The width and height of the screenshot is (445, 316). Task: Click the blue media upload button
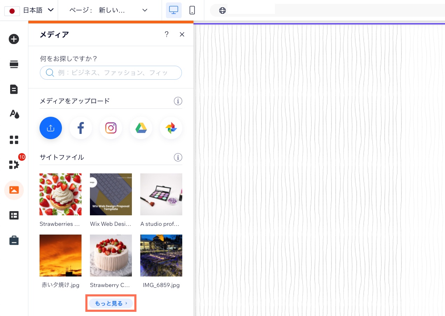51,128
